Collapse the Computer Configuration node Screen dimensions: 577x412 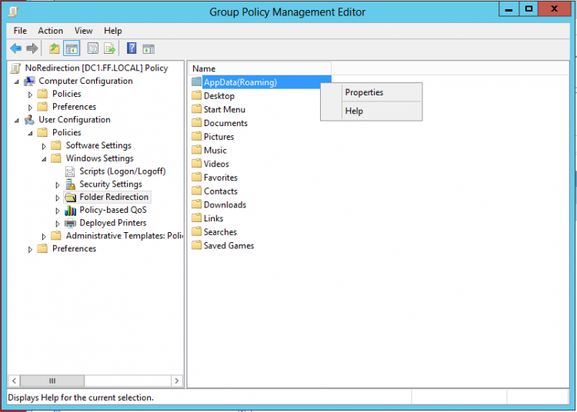[17, 81]
